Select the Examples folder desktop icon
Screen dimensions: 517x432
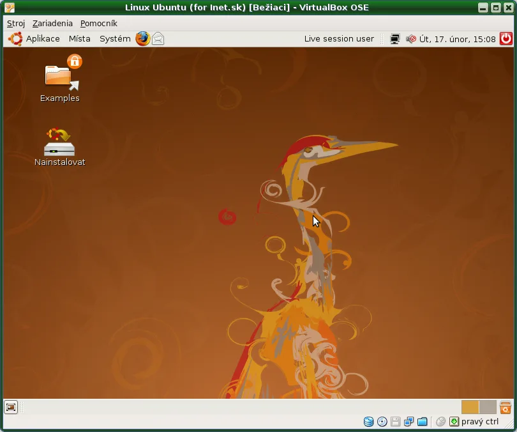[x=60, y=79]
